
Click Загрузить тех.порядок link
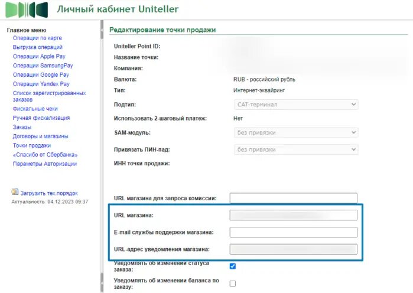click(x=49, y=193)
